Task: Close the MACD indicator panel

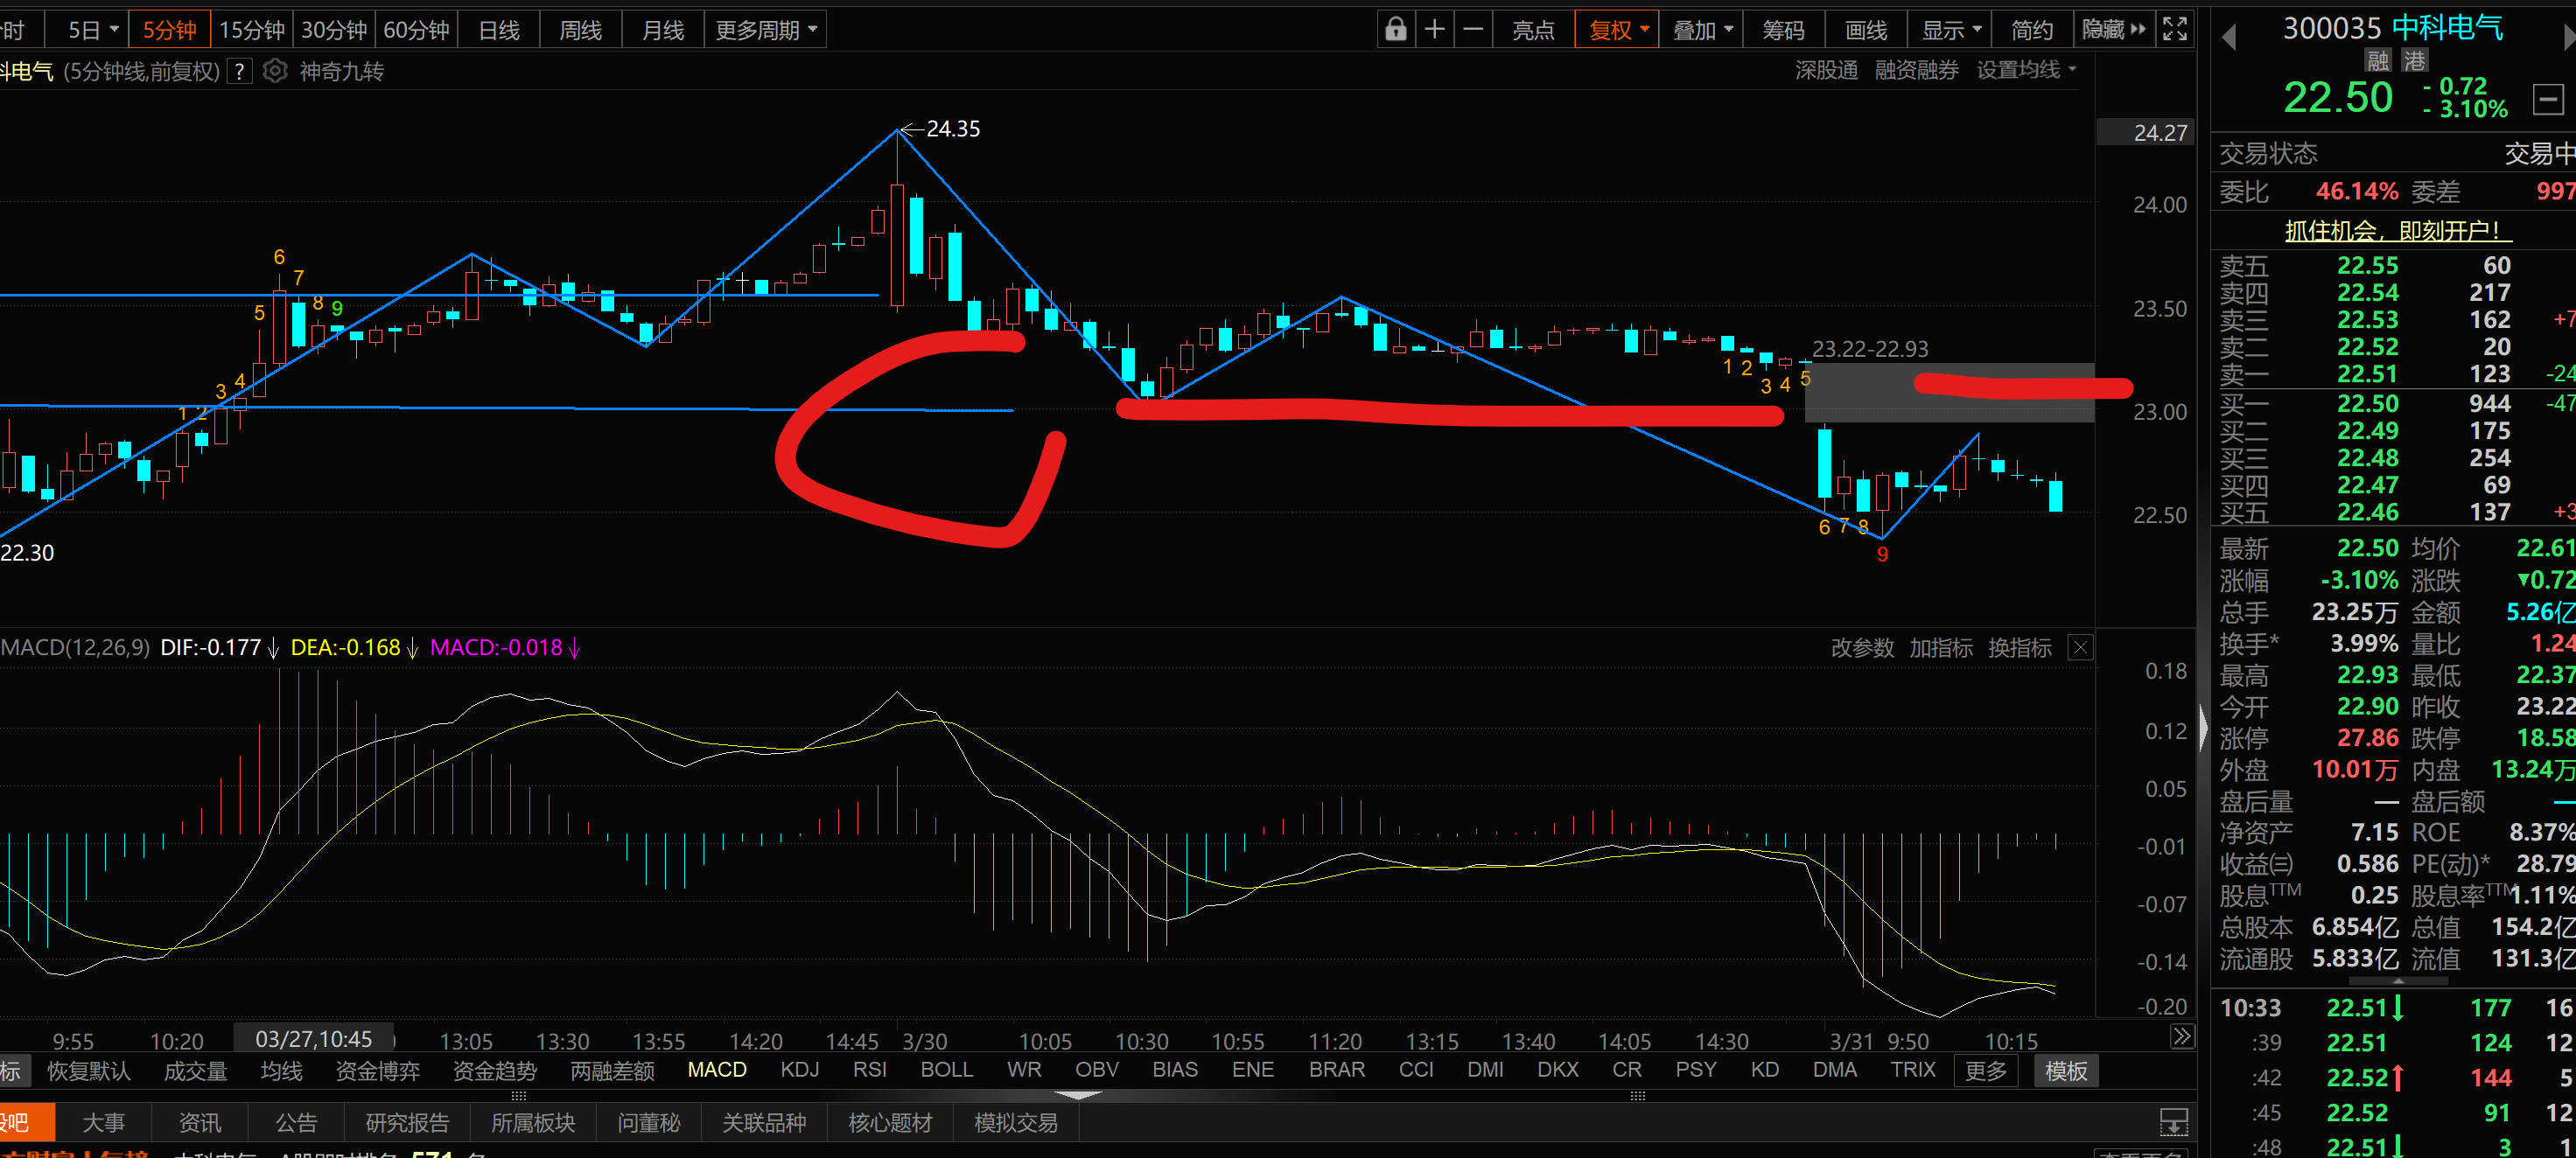Action: (x=2080, y=647)
